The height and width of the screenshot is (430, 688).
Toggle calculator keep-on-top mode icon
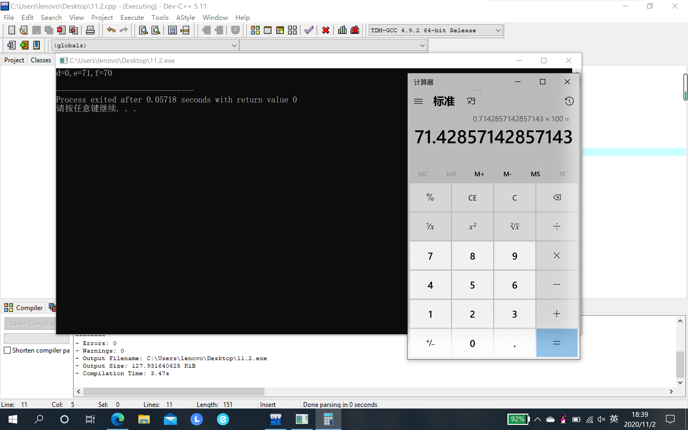pyautogui.click(x=471, y=101)
